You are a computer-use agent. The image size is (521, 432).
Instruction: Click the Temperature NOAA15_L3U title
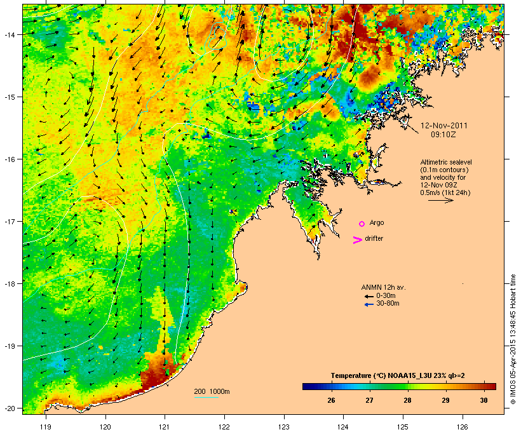(398, 375)
